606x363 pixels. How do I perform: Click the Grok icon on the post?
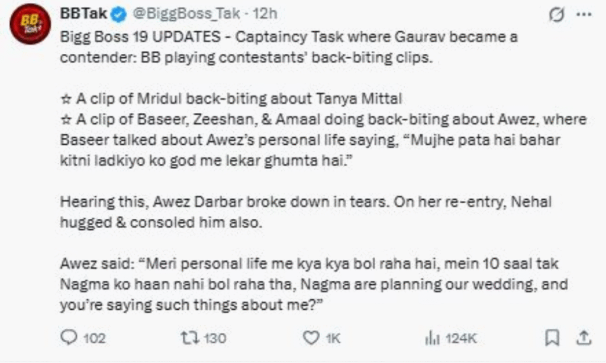556,14
